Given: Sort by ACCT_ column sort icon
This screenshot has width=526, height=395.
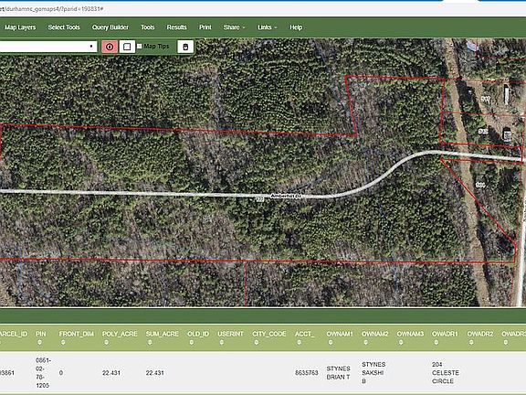Looking at the screenshot, I should pos(299,342).
